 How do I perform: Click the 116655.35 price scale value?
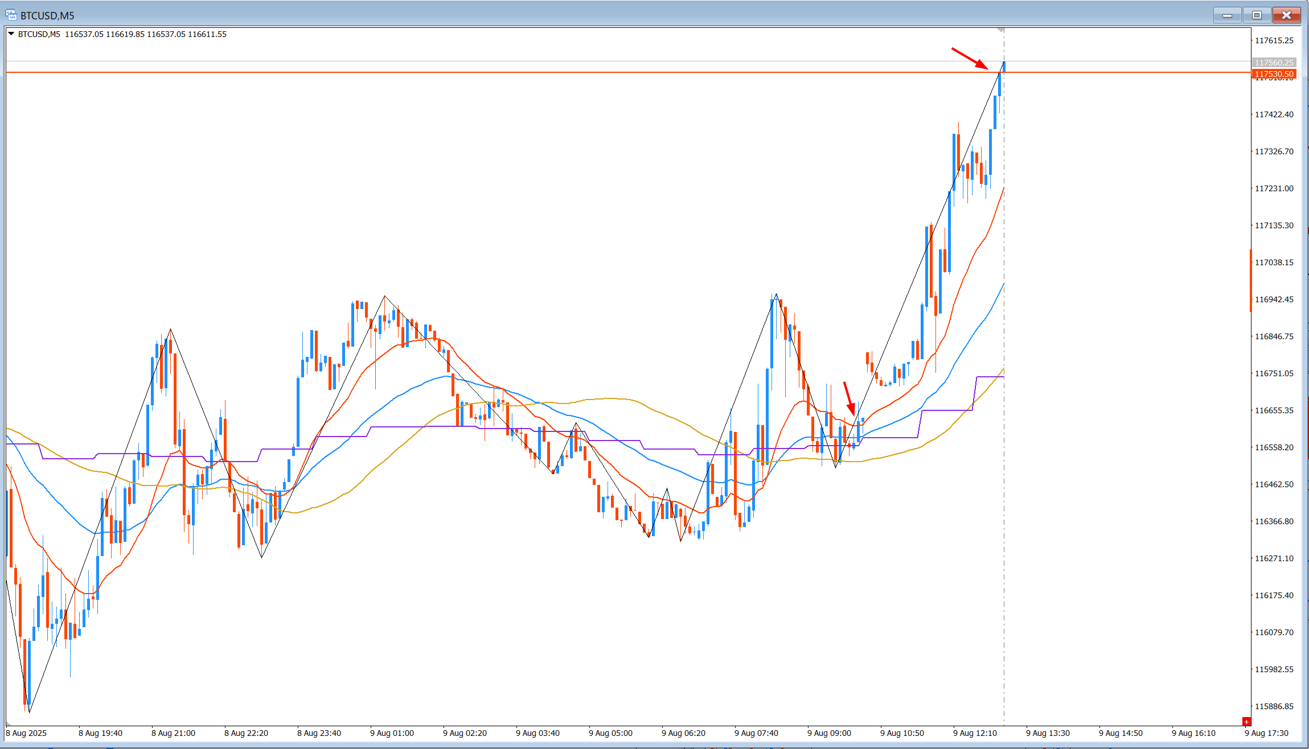coord(1274,410)
